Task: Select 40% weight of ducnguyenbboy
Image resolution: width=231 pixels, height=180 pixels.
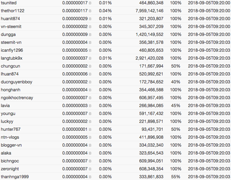Action: click(x=176, y=82)
